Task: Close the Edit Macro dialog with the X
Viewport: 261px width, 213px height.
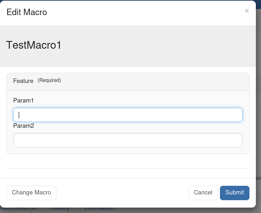Action: coord(247,11)
